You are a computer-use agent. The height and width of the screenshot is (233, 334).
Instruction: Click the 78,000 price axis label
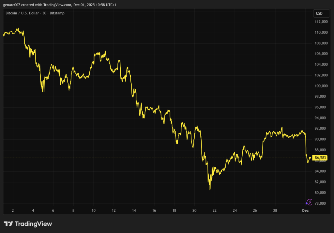pos(321,203)
